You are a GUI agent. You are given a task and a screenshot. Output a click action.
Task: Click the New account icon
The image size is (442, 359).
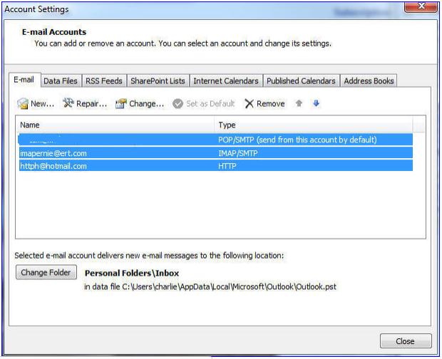pyautogui.click(x=23, y=104)
